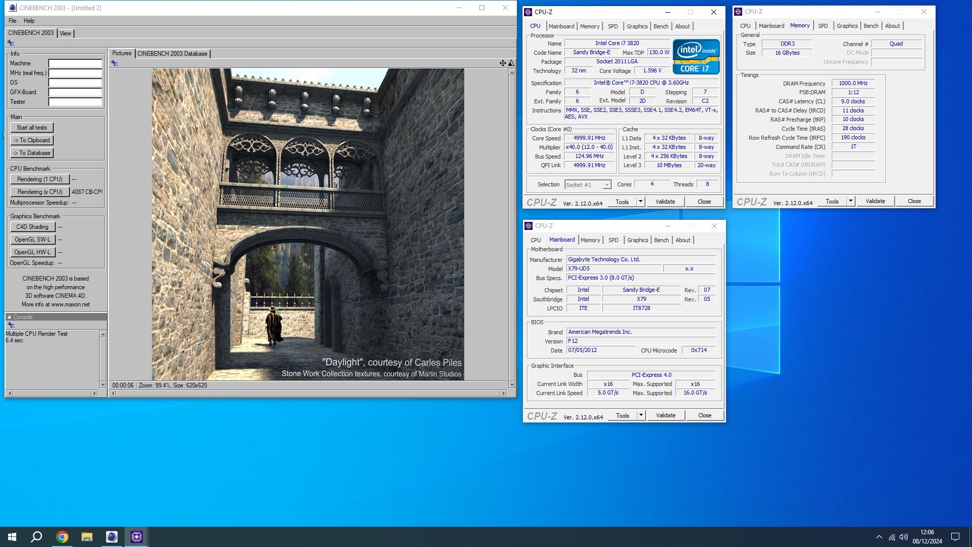The image size is (972, 547).
Task: Open the File menu in Cinebench
Action: (x=13, y=21)
